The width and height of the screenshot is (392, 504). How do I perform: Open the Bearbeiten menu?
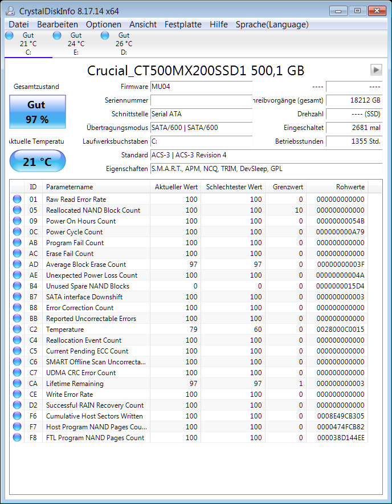[58, 25]
